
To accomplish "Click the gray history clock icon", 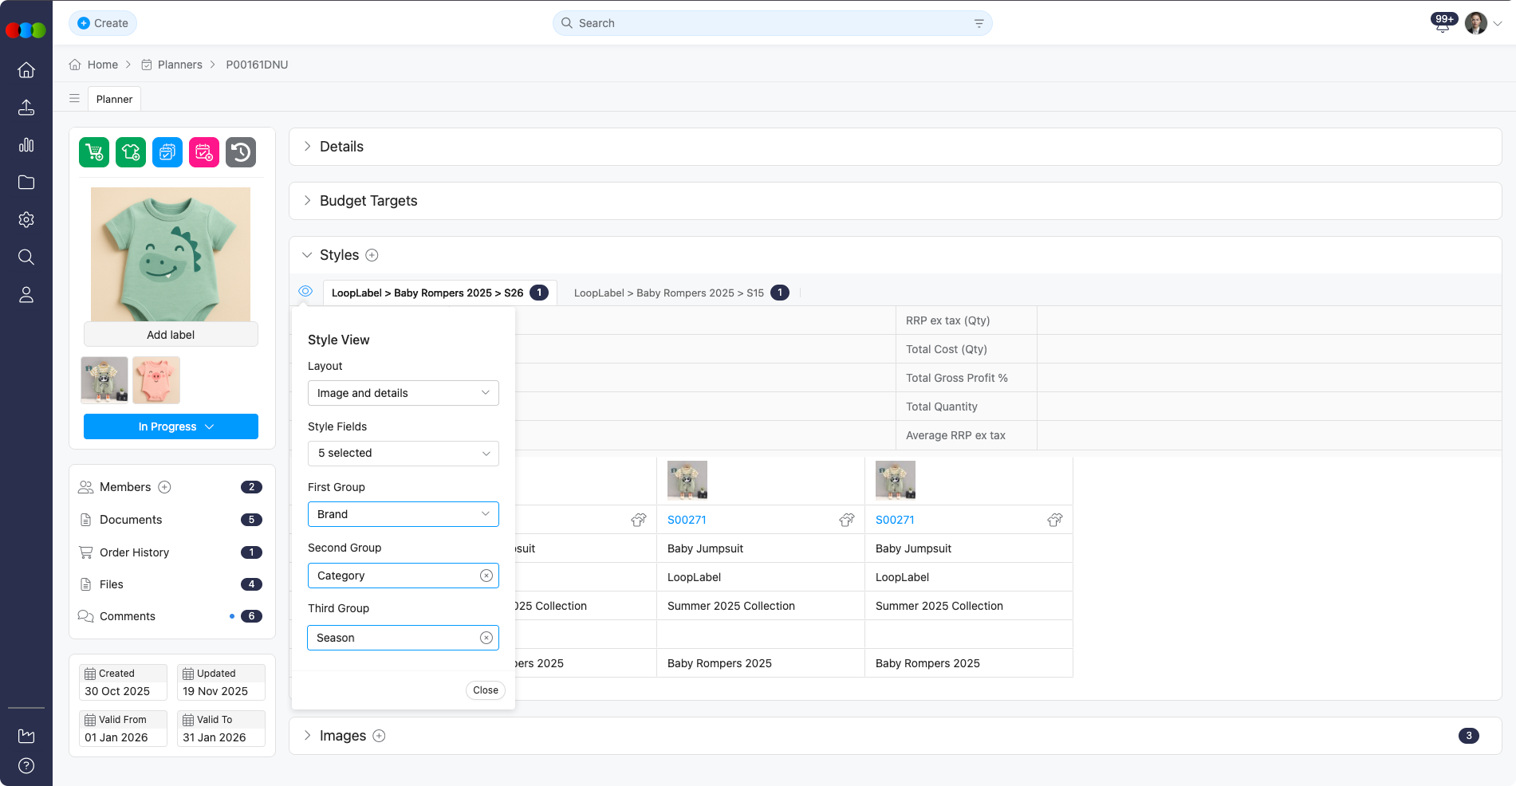I will 241,152.
